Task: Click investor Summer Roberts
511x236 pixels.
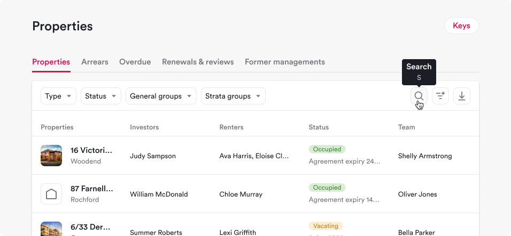Action: tap(156, 232)
